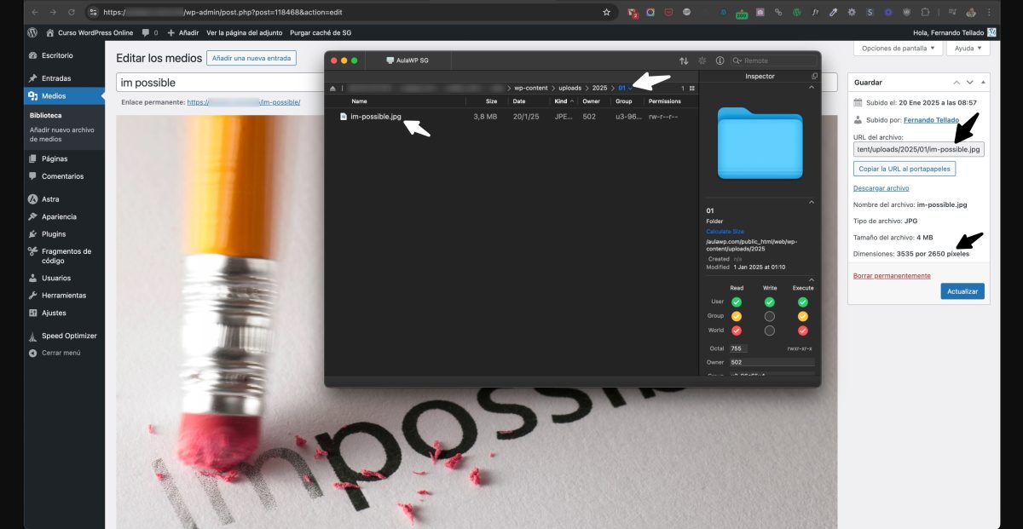Screen dimensions: 1023x529
Task: Open comments bubble in the admin bar
Action: [149, 32]
